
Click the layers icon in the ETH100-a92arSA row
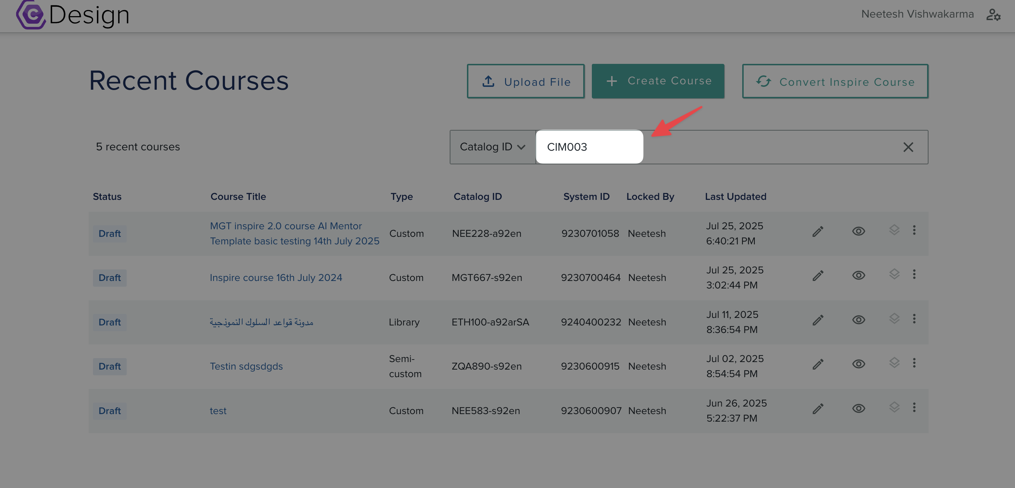894,318
